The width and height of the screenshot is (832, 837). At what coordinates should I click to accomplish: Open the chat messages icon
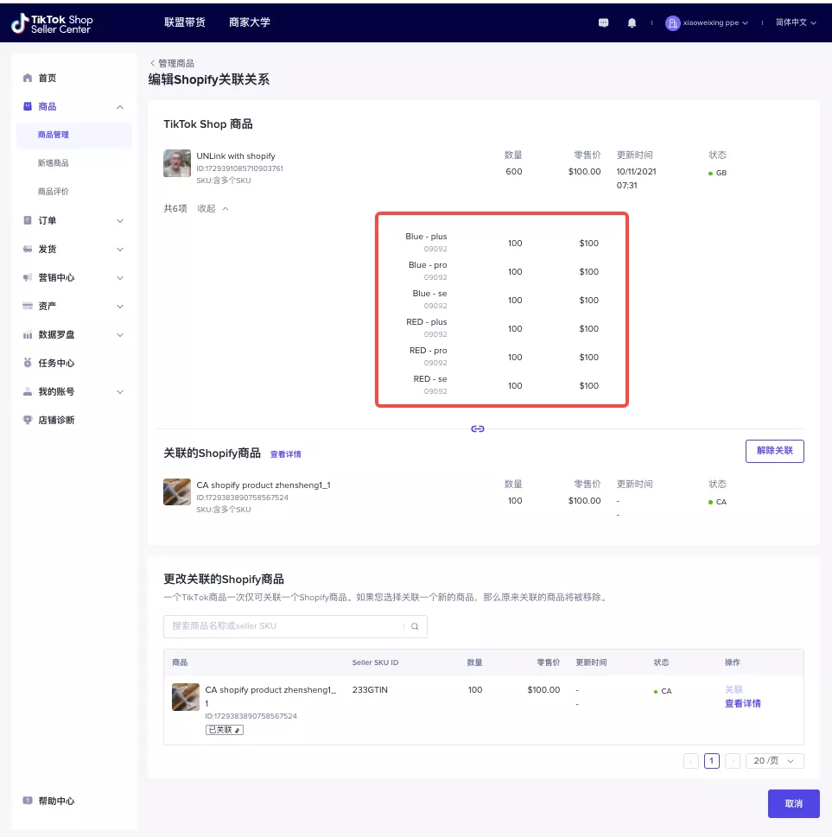603,22
